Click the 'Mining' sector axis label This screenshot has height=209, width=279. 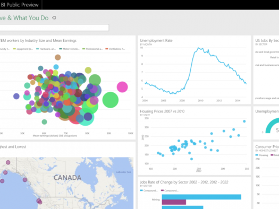(x=156, y=199)
